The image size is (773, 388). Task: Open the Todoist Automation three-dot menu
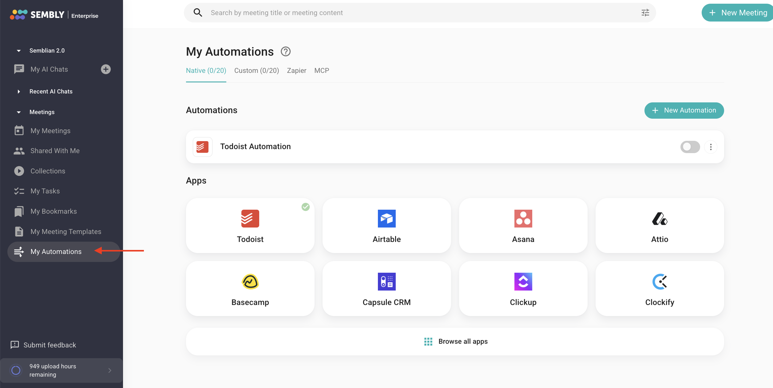coord(711,147)
